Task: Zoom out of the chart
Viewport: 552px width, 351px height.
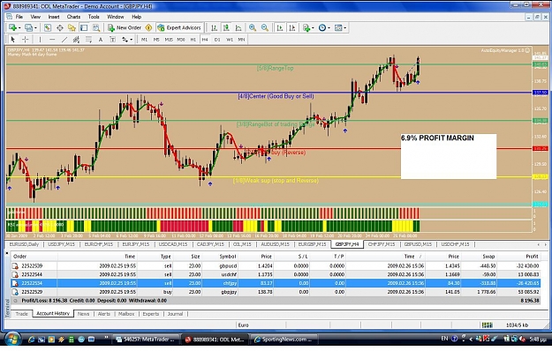Action: [265, 27]
